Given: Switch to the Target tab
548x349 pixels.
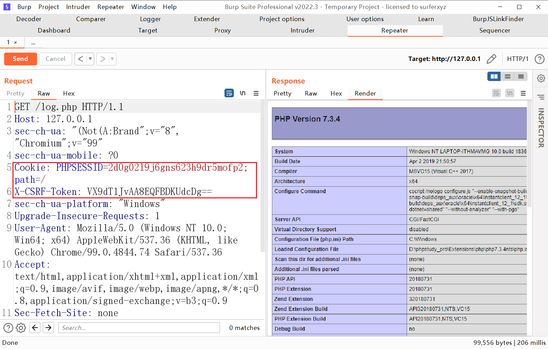Looking at the screenshot, I should 148,30.
